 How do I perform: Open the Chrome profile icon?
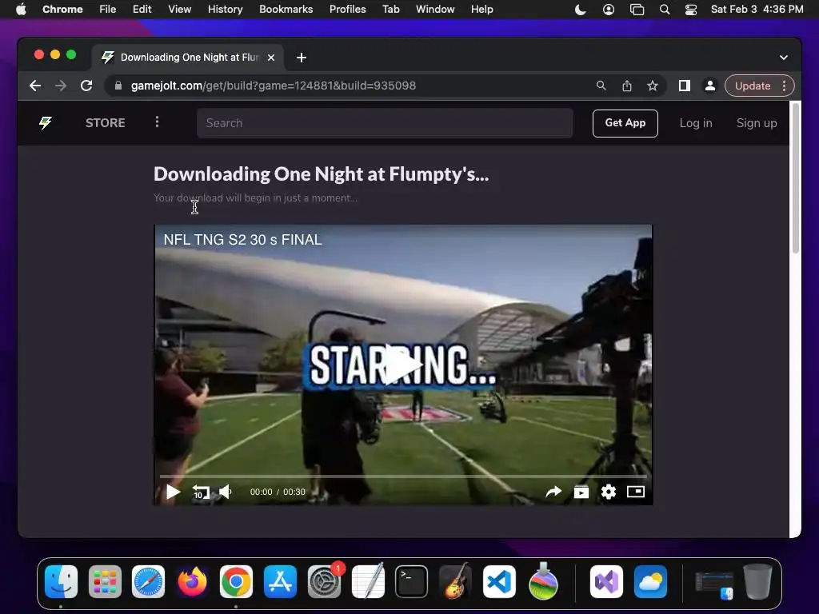click(710, 86)
